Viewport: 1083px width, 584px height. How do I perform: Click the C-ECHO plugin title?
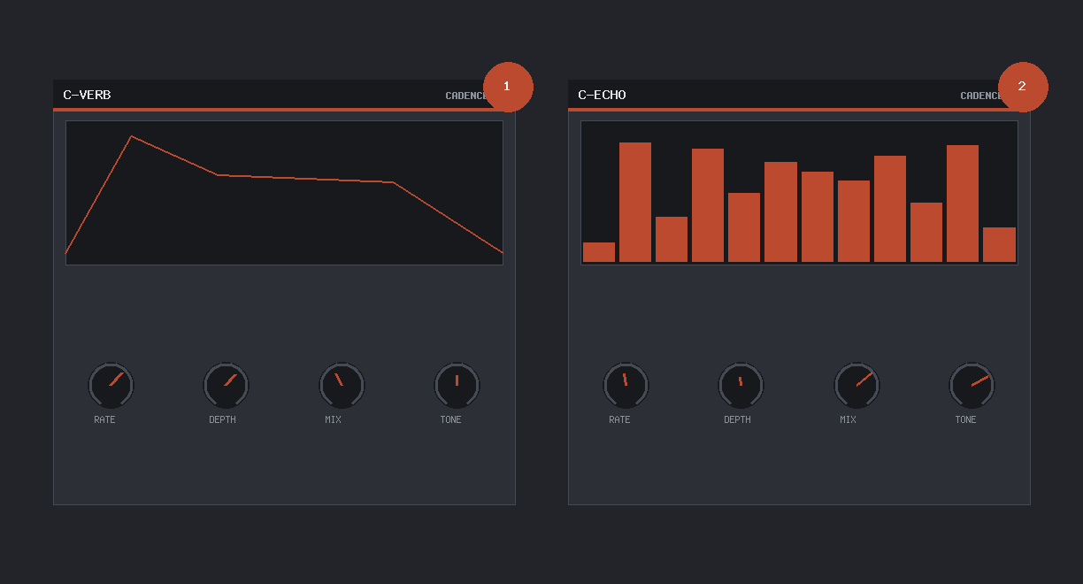coord(602,95)
